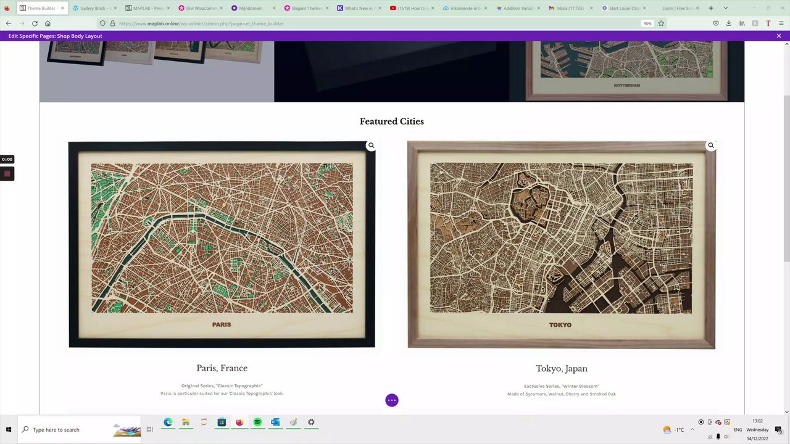Bookmark this page with the star icon

(661, 23)
